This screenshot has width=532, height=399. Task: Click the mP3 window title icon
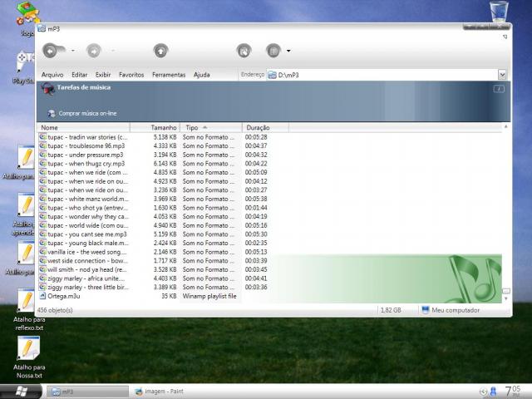[42, 28]
